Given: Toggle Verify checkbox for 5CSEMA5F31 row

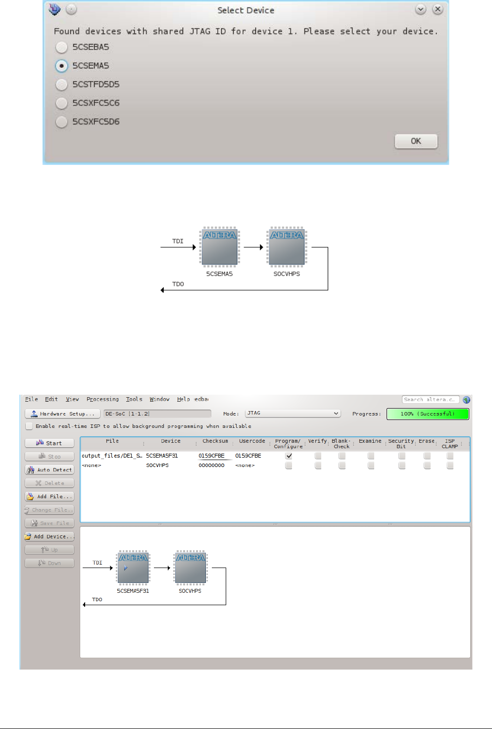Looking at the screenshot, I should (318, 456).
